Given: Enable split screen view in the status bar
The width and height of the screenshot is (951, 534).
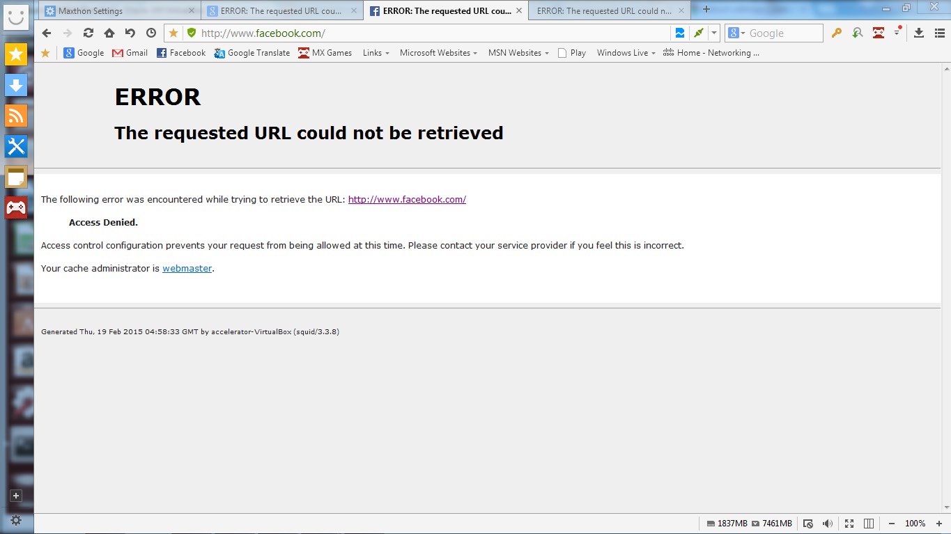Looking at the screenshot, I should (x=868, y=523).
